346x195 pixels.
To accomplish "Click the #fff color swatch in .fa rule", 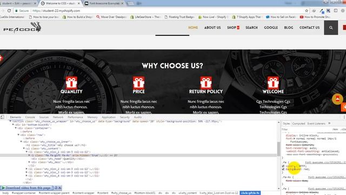I will click(x=298, y=166).
